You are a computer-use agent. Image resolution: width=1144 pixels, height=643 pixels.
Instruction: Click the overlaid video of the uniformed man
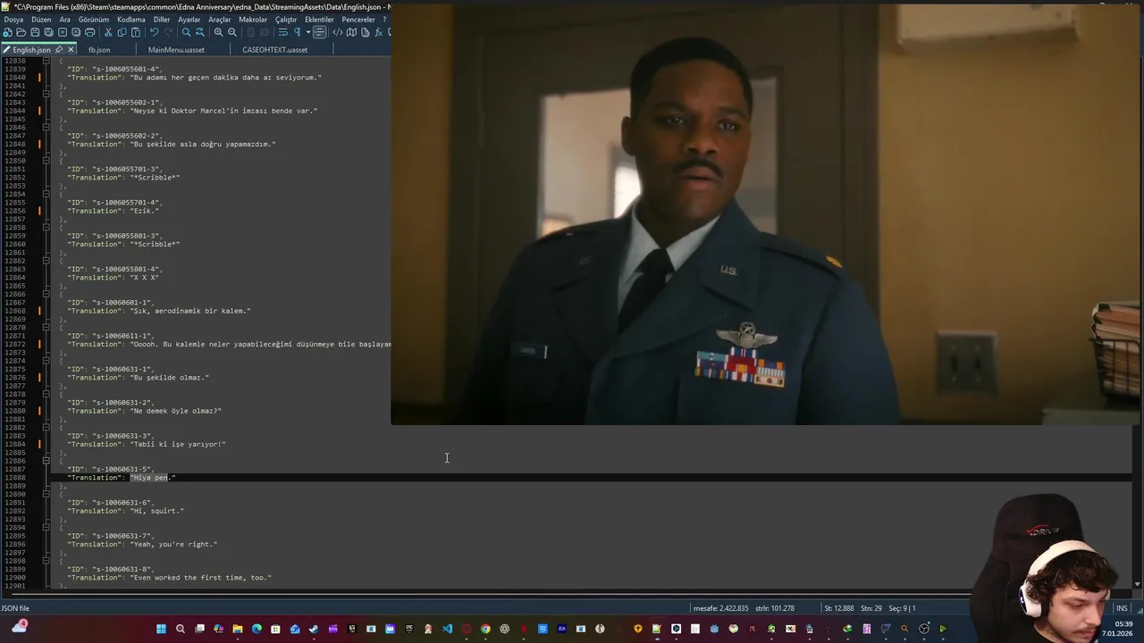pyautogui.click(x=767, y=214)
